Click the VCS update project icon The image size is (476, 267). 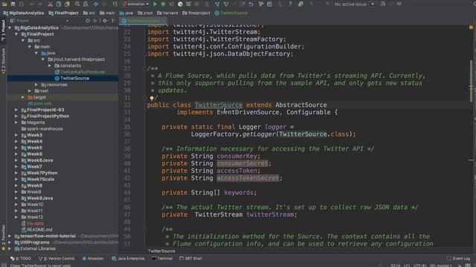click(217, 4)
